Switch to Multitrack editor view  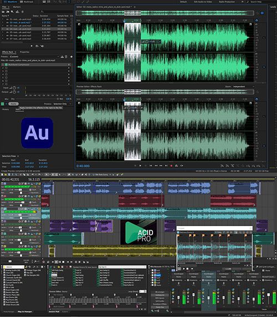point(27,2)
